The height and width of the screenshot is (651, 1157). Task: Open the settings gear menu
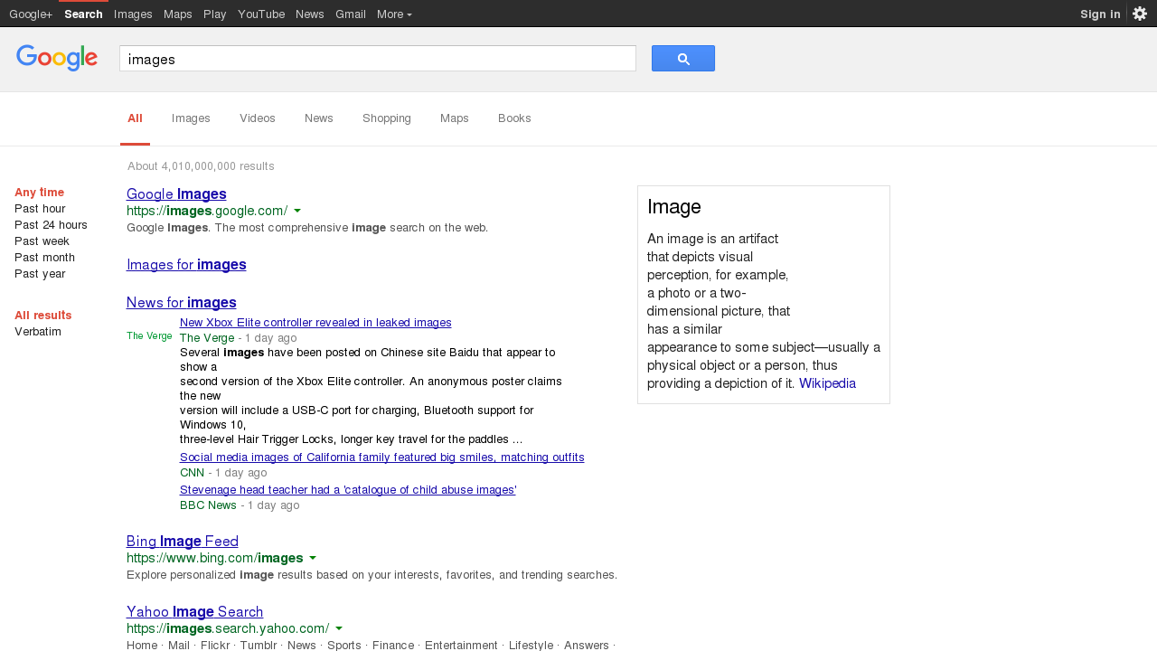(x=1140, y=14)
